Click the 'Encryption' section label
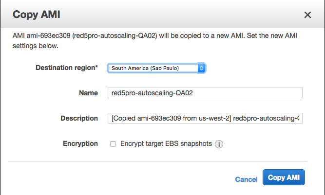Screen dimensions: 325x195 click(80, 143)
